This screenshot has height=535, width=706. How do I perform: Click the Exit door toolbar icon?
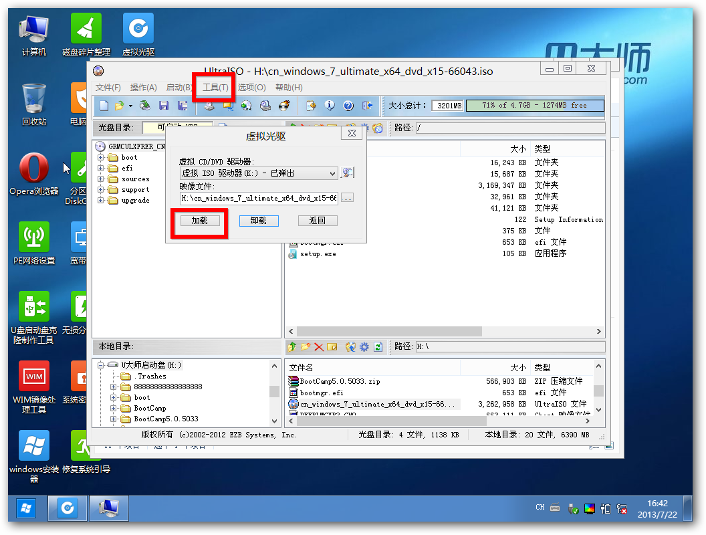click(x=368, y=106)
